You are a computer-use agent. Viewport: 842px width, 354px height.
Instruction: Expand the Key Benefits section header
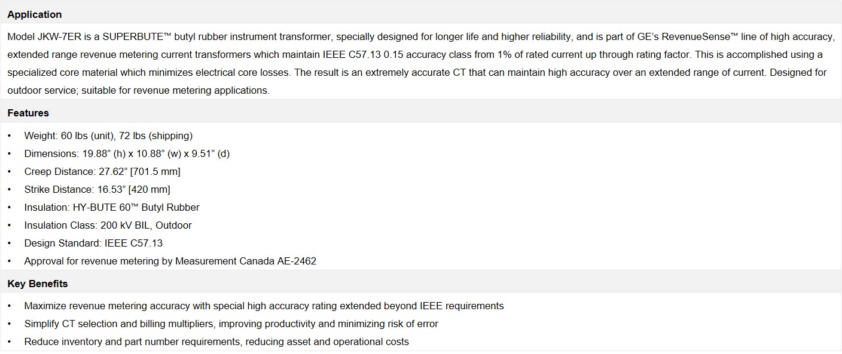420,284
